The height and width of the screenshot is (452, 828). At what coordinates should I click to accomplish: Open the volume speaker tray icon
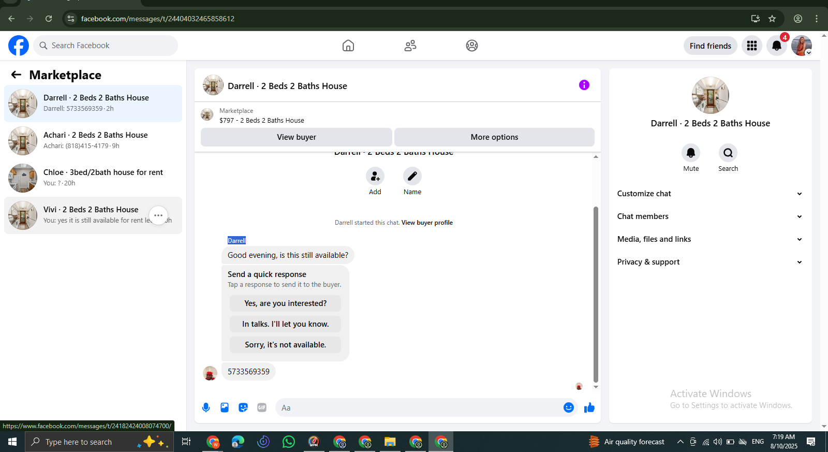[x=718, y=442]
